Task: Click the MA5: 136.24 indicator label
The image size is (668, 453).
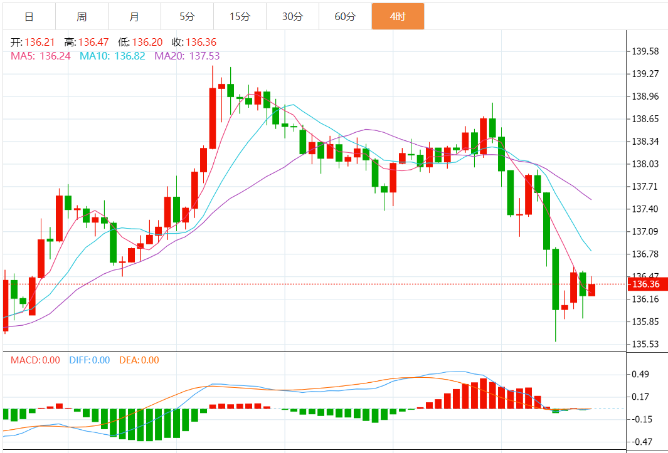Action: [41, 56]
